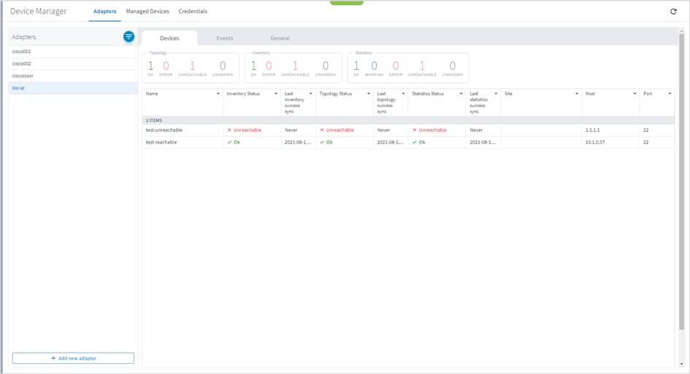The image size is (690, 374).
Task: Select the test-unreachable device row
Action: click(x=164, y=130)
